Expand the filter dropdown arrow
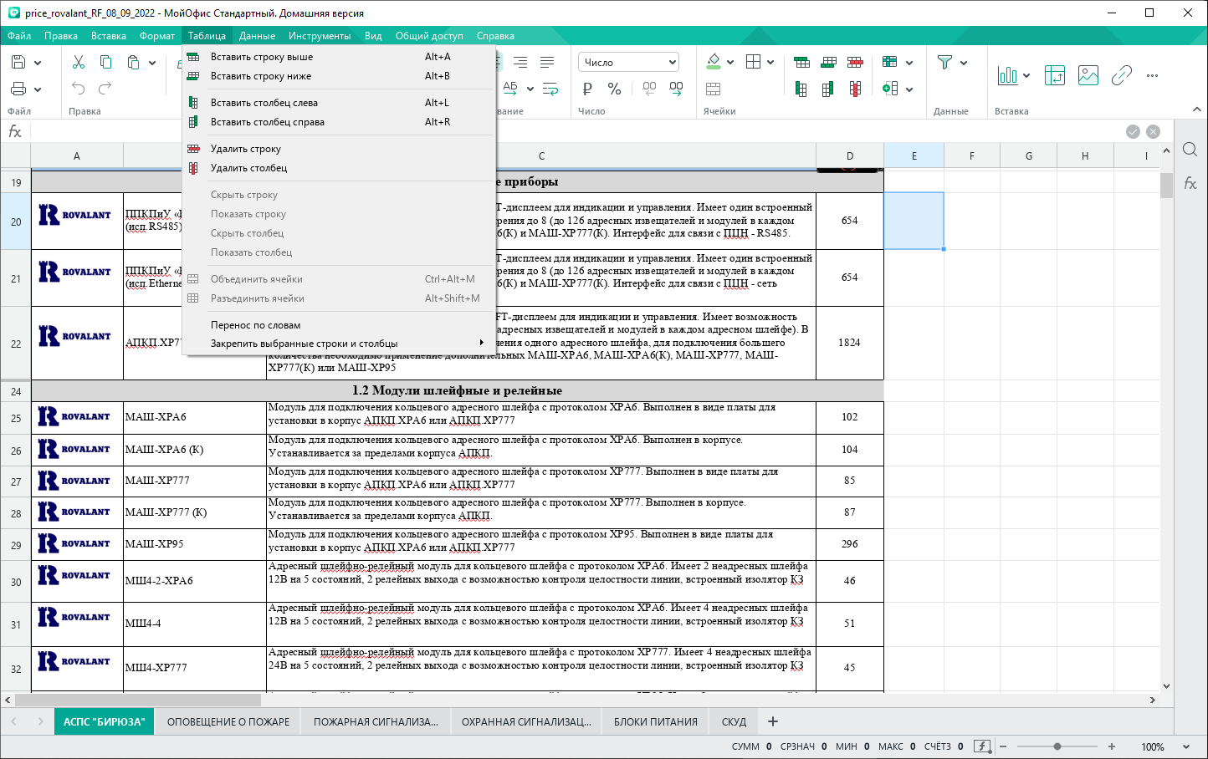This screenshot has height=759, width=1208. tap(964, 63)
